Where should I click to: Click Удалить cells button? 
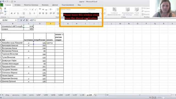tap(145, 11)
